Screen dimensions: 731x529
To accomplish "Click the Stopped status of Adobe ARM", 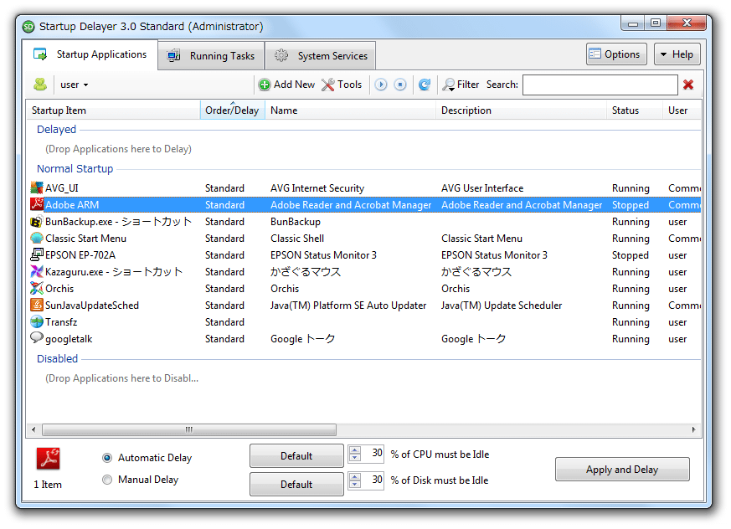I will tap(631, 205).
